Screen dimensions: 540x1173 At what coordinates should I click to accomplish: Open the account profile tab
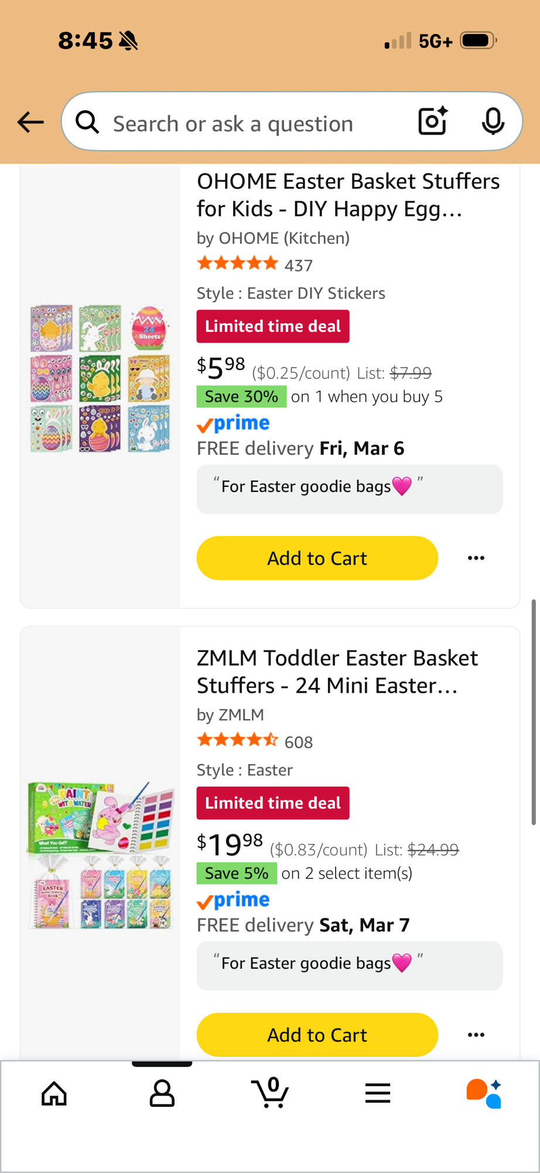(162, 1093)
